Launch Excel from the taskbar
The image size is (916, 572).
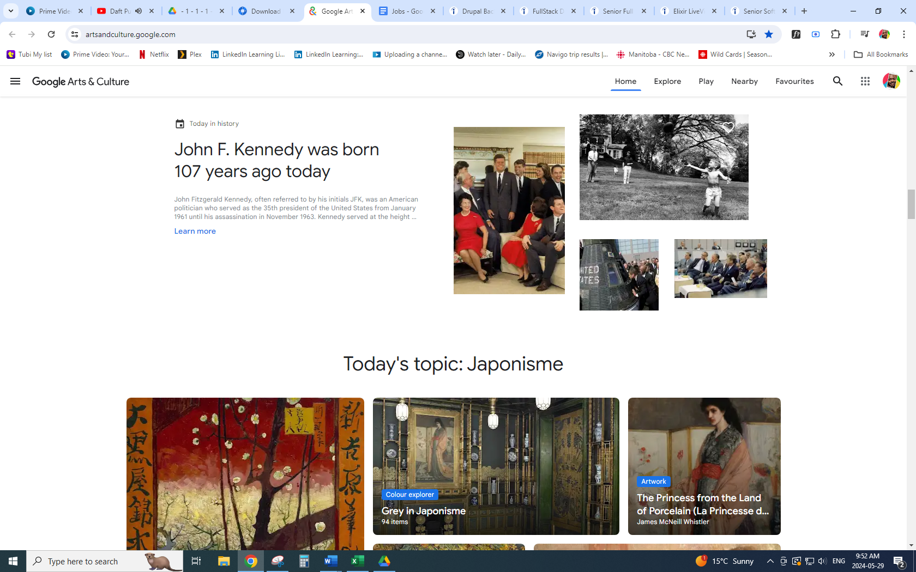coord(358,561)
